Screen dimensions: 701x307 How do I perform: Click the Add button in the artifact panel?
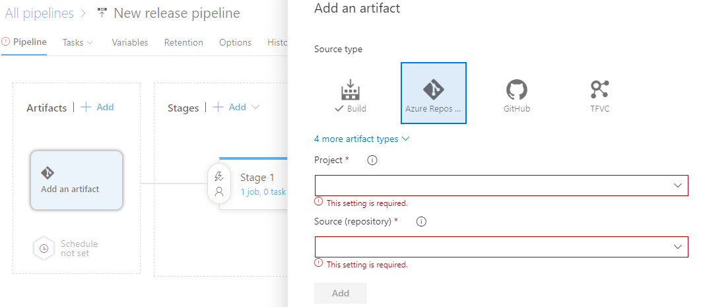tap(341, 293)
